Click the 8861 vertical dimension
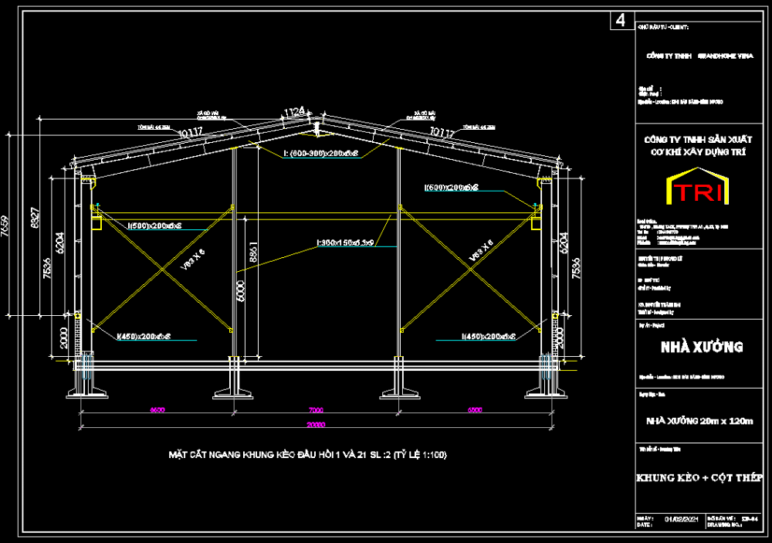772x543 pixels. (x=253, y=252)
